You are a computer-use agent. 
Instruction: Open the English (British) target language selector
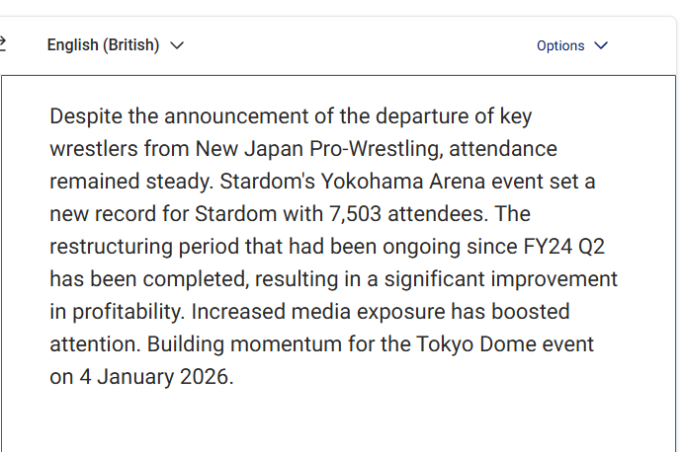click(116, 45)
